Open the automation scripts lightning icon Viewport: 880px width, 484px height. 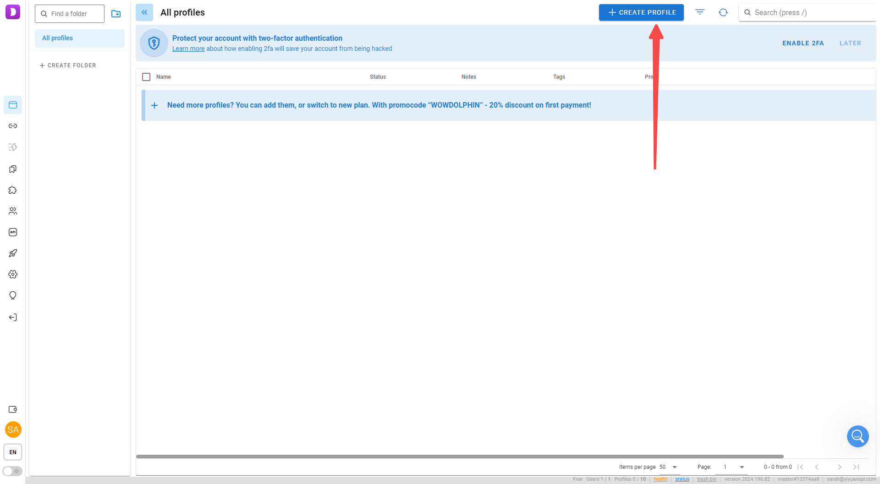13,147
